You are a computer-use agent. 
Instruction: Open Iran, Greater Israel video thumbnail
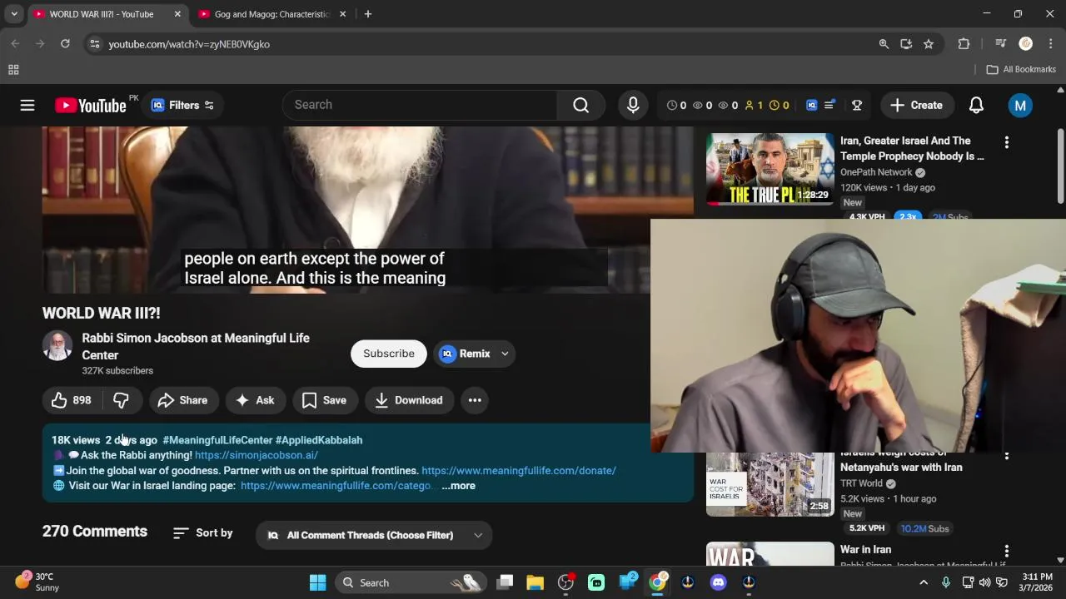(770, 169)
